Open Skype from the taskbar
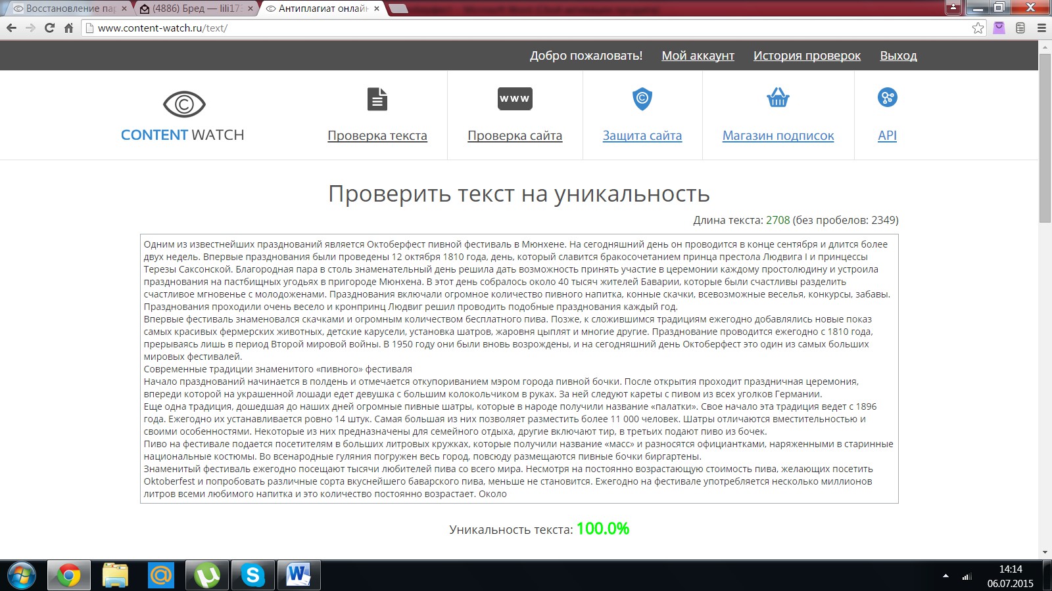This screenshot has height=591, width=1052. 252,576
